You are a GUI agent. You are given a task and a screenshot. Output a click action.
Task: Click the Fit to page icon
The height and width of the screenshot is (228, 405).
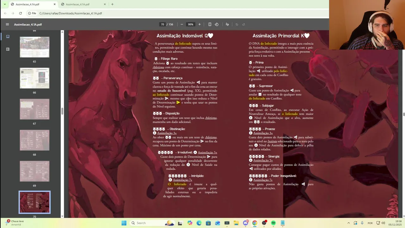pyautogui.click(x=210, y=24)
